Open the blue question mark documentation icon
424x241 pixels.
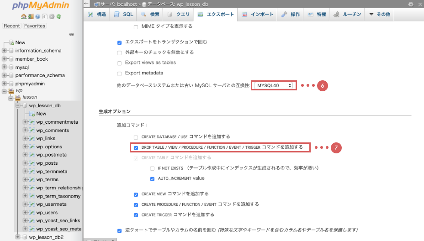click(37, 17)
